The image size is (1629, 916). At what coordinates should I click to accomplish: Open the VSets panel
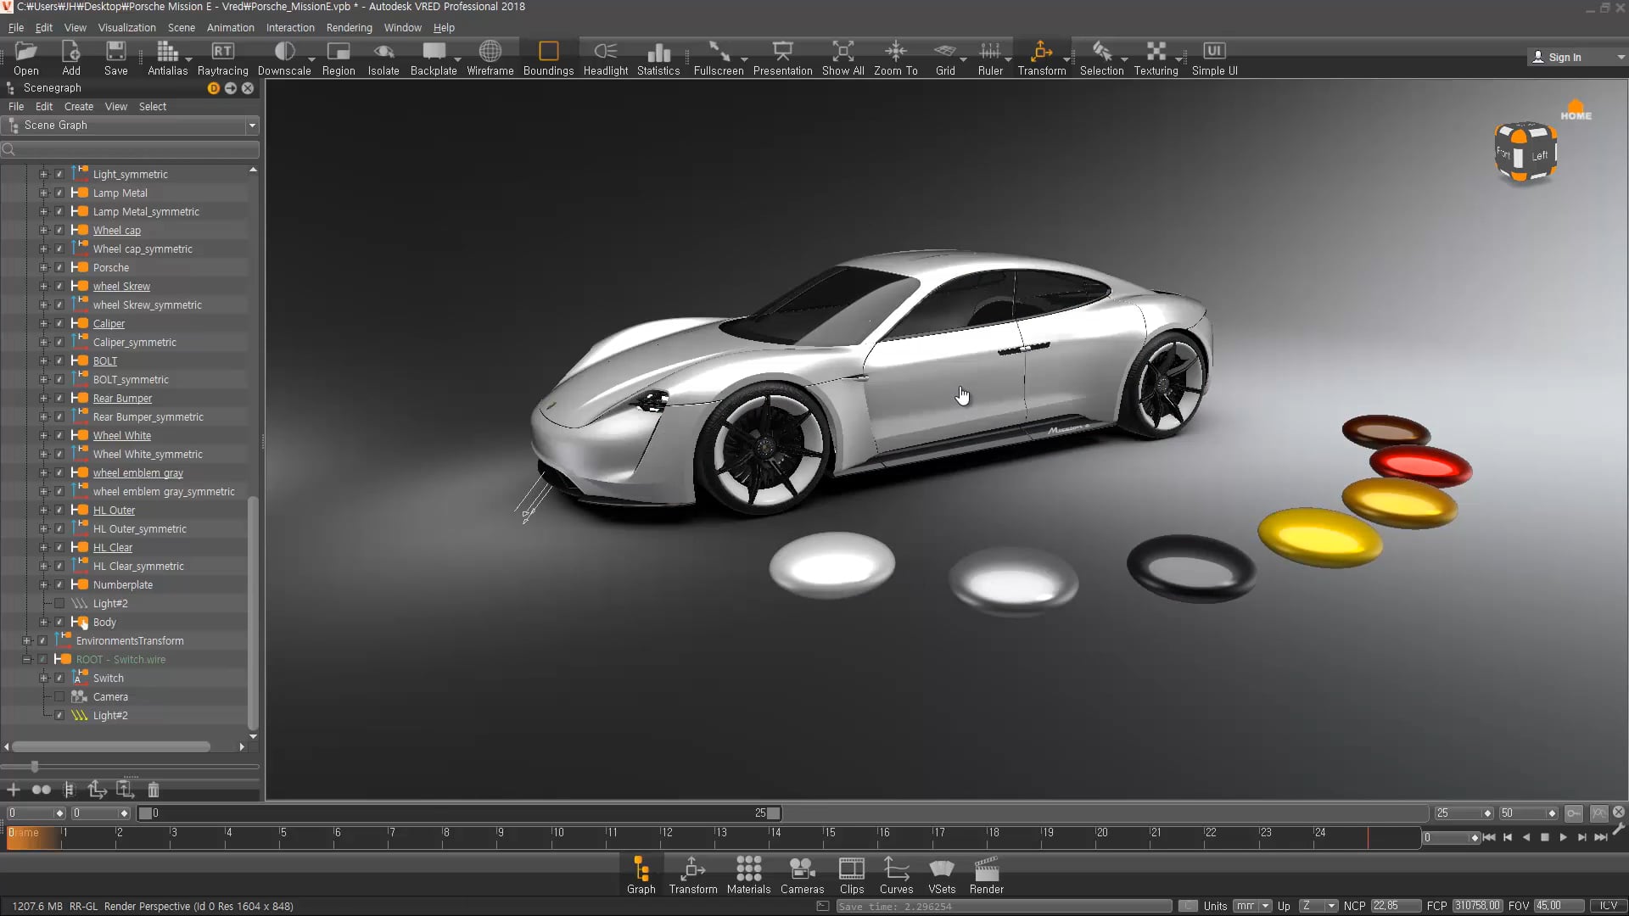942,875
